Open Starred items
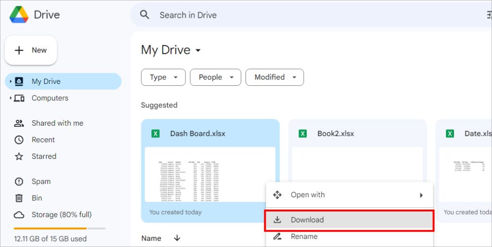This screenshot has height=247, width=492. (44, 156)
